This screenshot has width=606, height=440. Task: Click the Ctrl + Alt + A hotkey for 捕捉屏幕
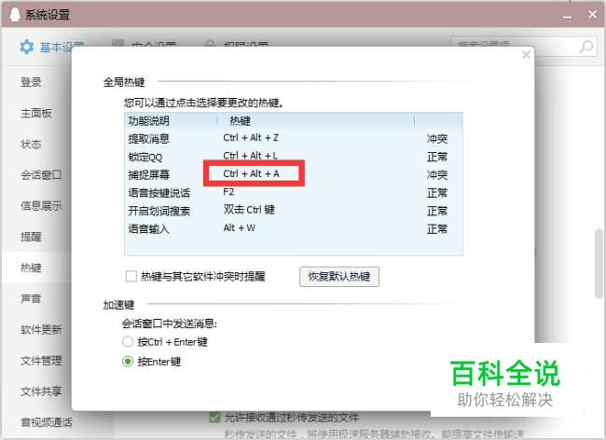(251, 173)
